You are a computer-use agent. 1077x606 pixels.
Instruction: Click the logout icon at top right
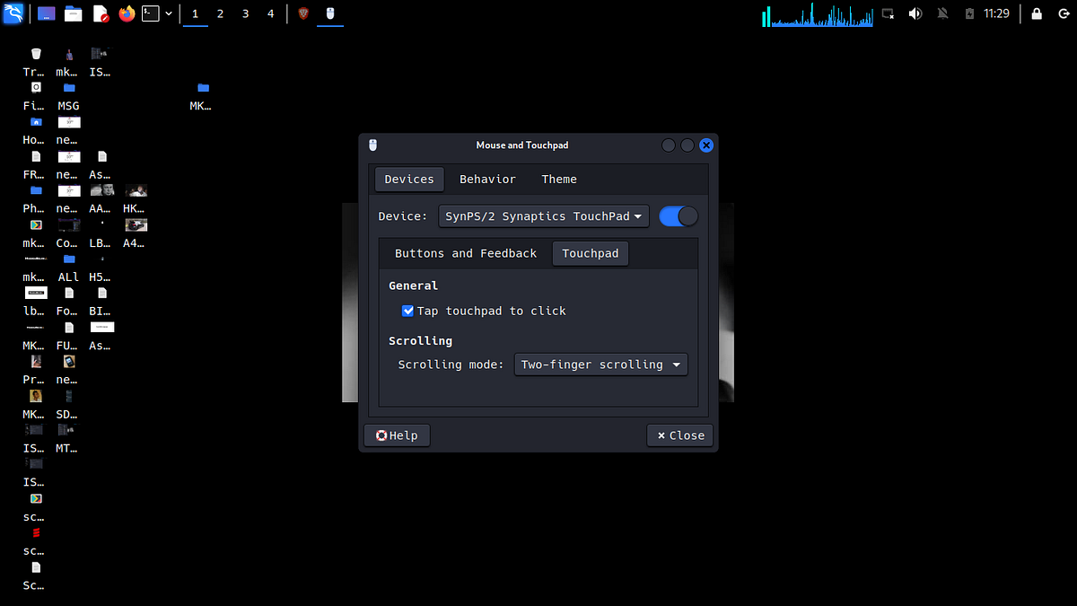coord(1064,13)
